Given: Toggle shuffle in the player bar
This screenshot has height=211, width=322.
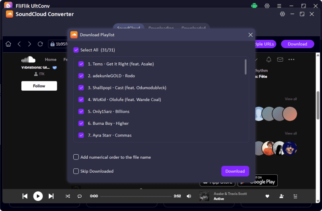Looking at the screenshot, I should coord(68,196).
